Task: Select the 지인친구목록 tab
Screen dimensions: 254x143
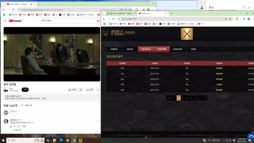Action: (x=162, y=49)
